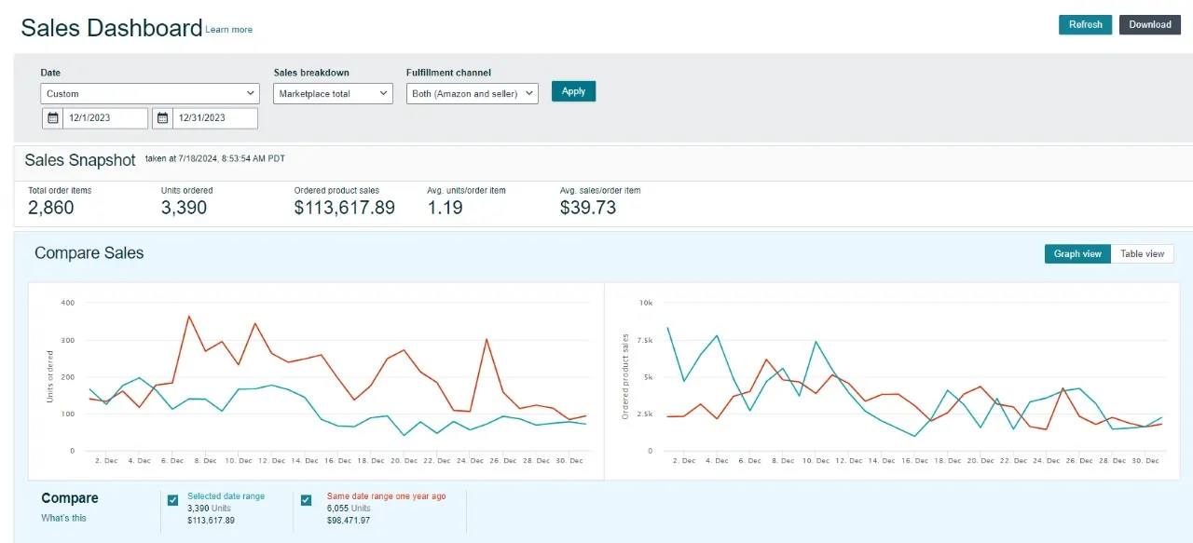The height and width of the screenshot is (543, 1193).
Task: Expand the Sales breakdown dropdown
Action: (333, 93)
